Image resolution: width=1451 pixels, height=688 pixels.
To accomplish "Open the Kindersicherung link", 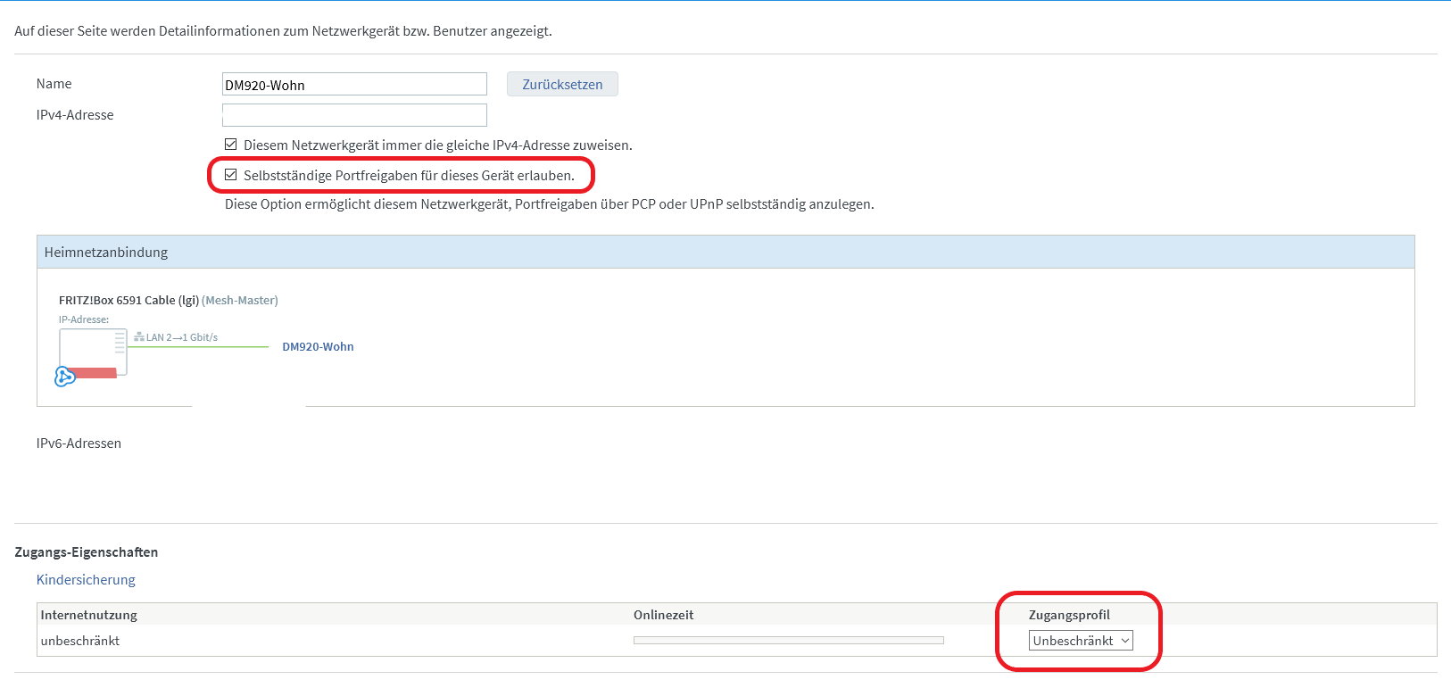I will coord(86,580).
